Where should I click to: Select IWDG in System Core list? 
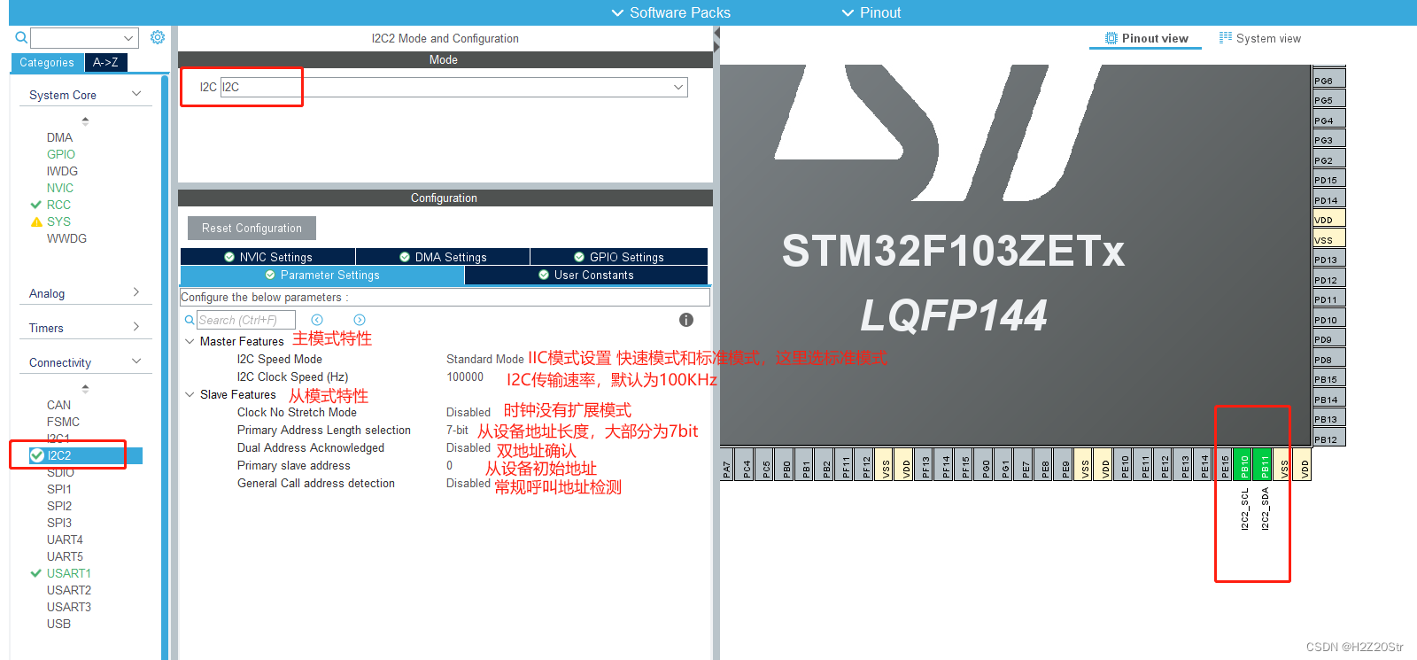pos(62,171)
